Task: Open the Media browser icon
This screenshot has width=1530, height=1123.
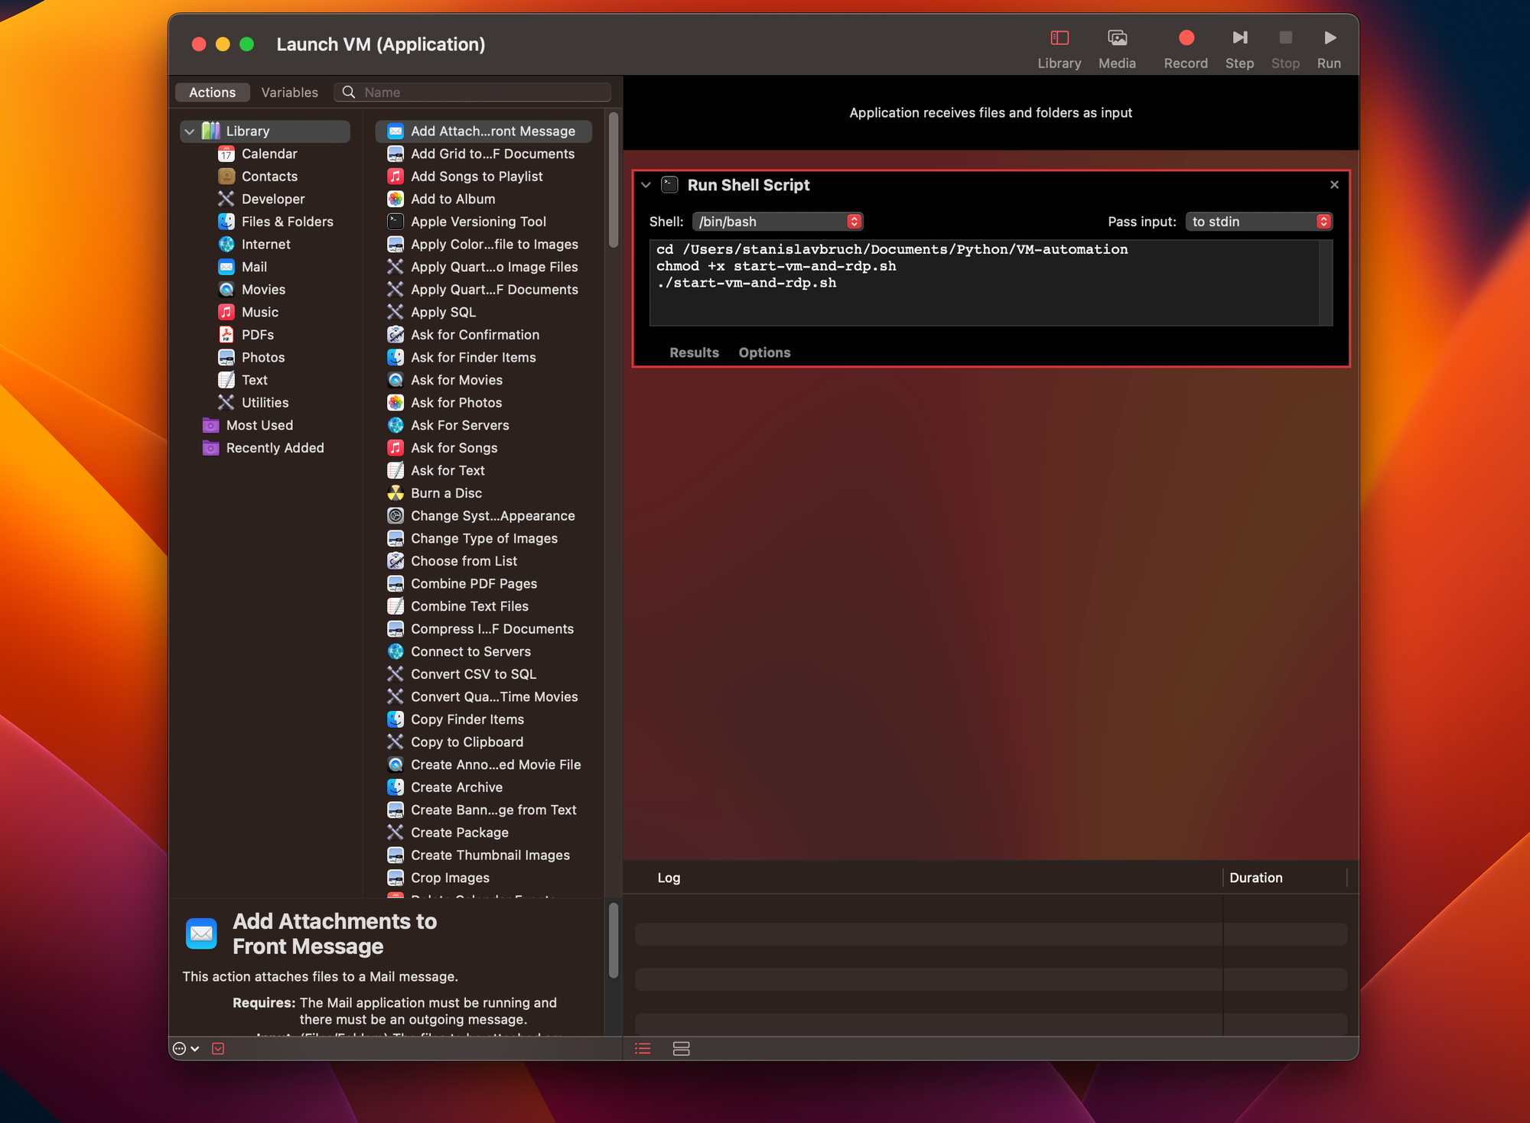Action: pos(1116,38)
